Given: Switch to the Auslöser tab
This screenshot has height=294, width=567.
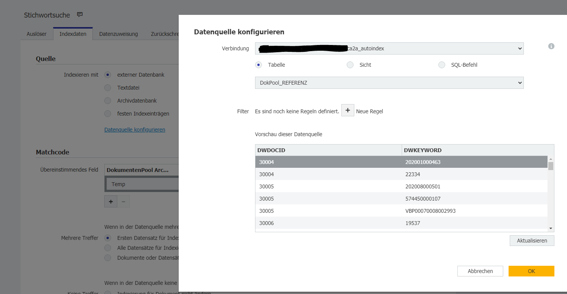Looking at the screenshot, I should click(37, 34).
